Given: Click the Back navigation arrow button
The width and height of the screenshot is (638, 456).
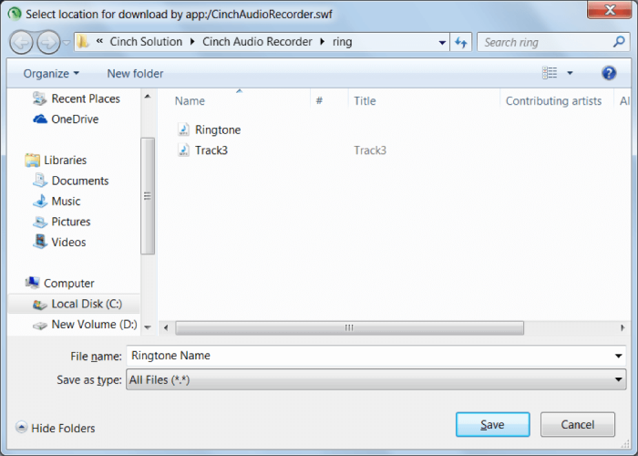Looking at the screenshot, I should 21,42.
